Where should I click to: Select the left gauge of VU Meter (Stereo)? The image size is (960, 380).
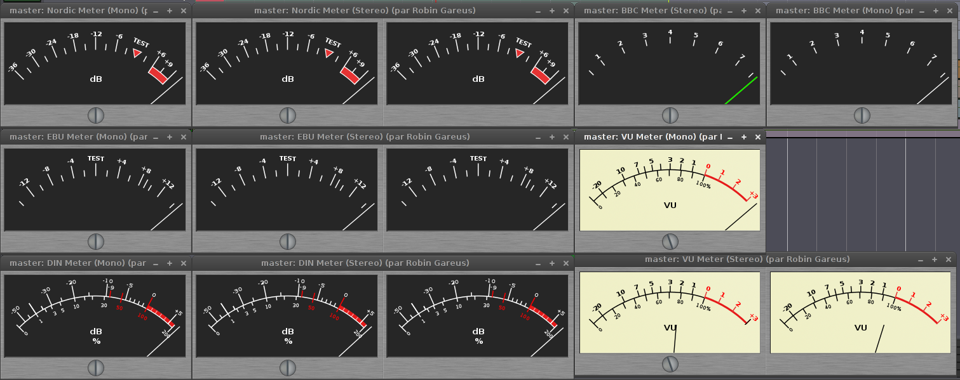click(x=670, y=312)
